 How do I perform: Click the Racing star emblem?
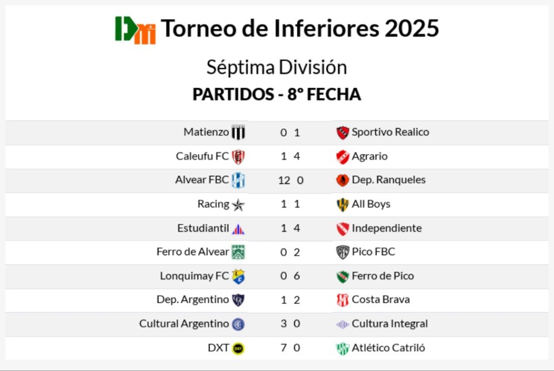click(x=238, y=204)
